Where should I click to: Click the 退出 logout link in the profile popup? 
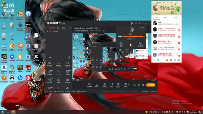[x=142, y=28]
